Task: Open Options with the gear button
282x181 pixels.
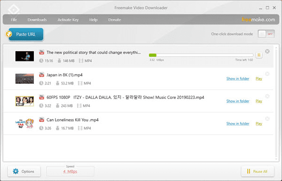Action: coord(24,171)
